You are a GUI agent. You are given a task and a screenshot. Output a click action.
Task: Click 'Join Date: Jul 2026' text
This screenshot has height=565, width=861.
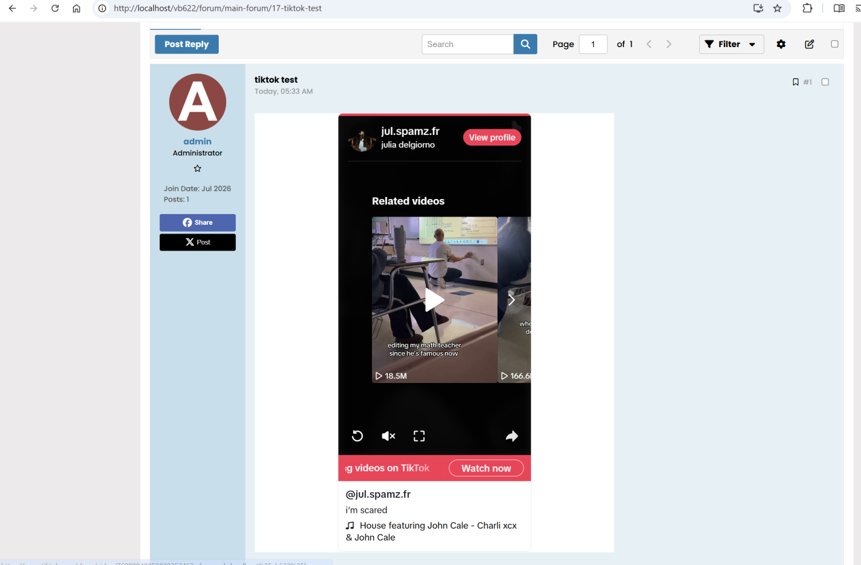click(x=197, y=188)
